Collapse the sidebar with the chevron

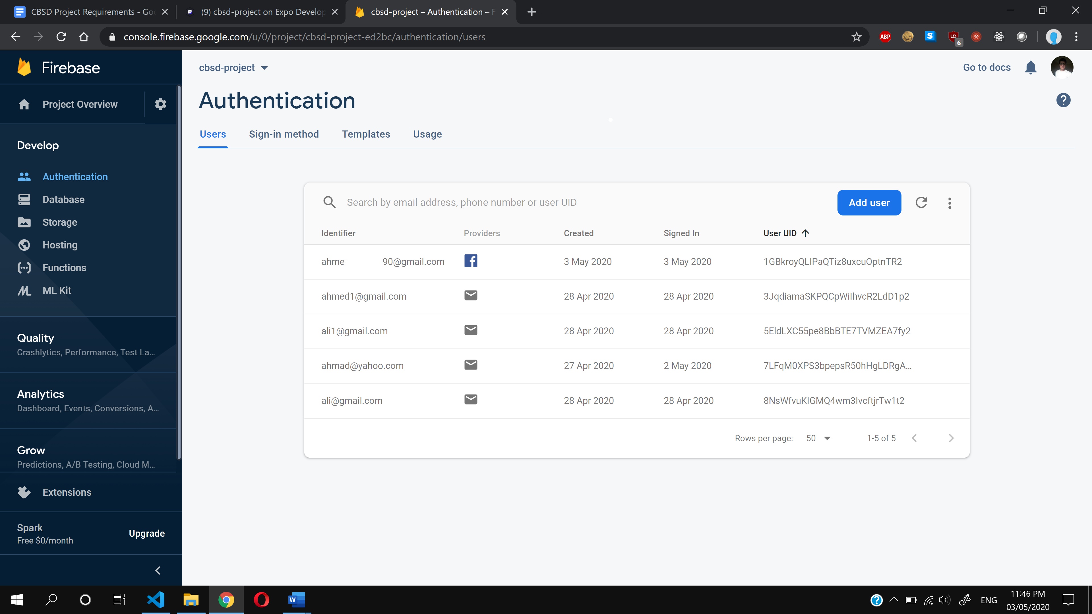click(158, 570)
